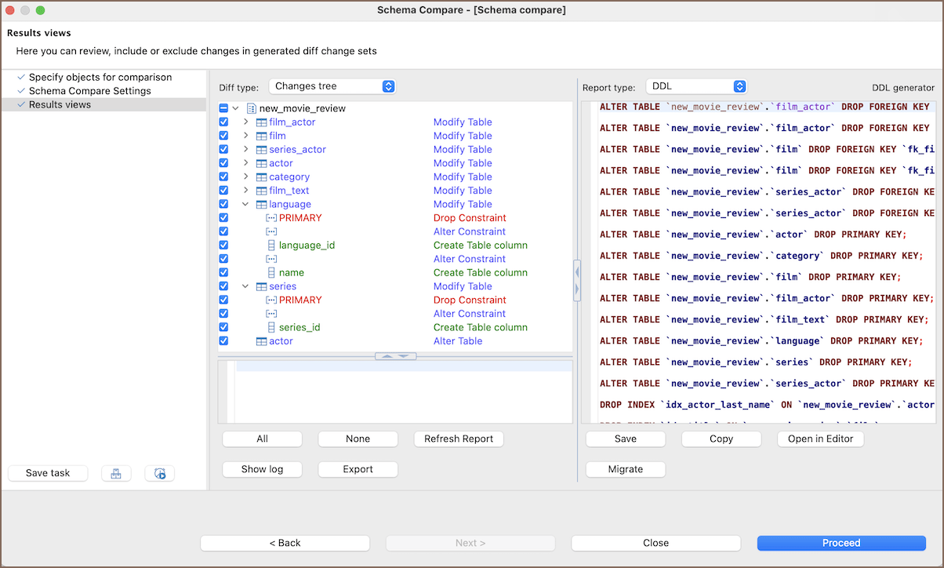Collapse the language tree node

(x=245, y=205)
